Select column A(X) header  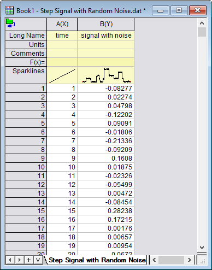tap(62, 24)
